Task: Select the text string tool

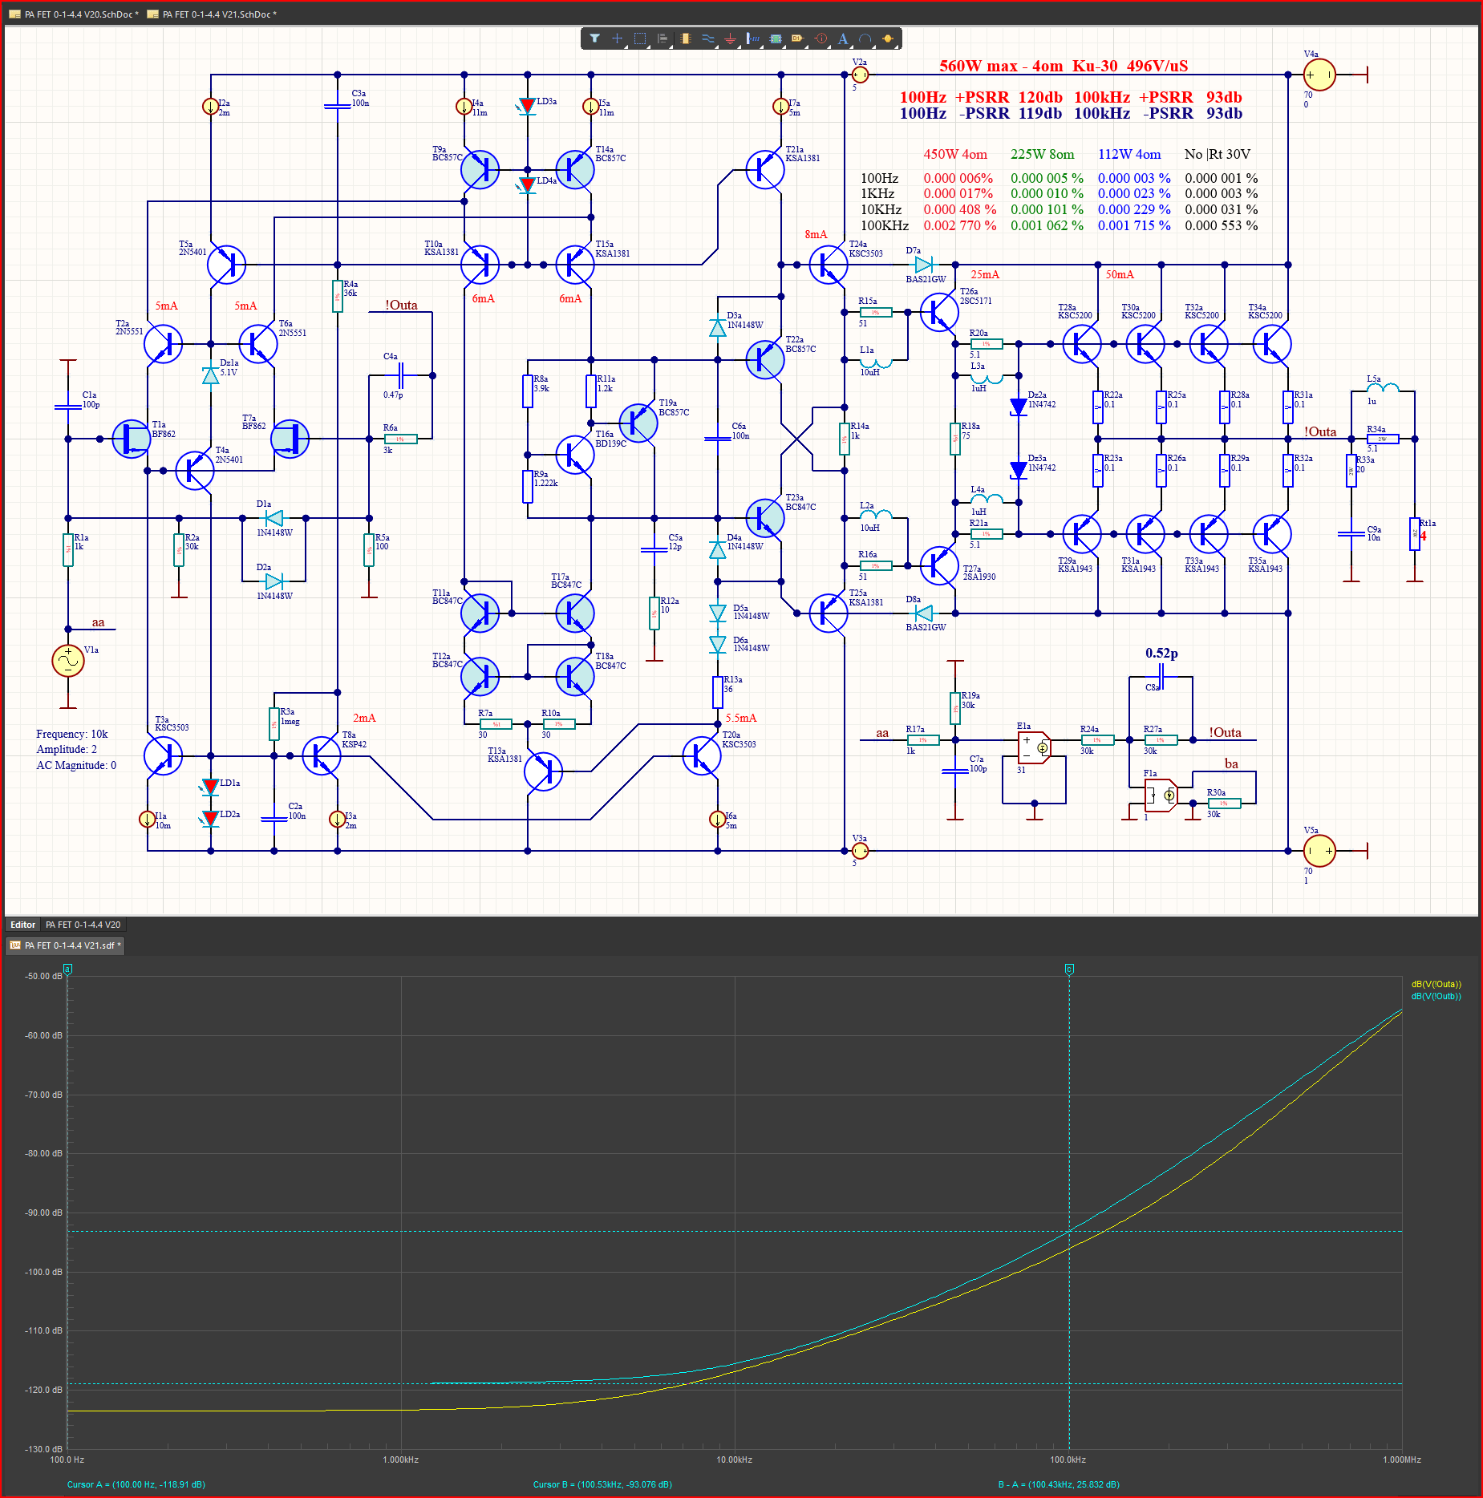Action: point(842,38)
